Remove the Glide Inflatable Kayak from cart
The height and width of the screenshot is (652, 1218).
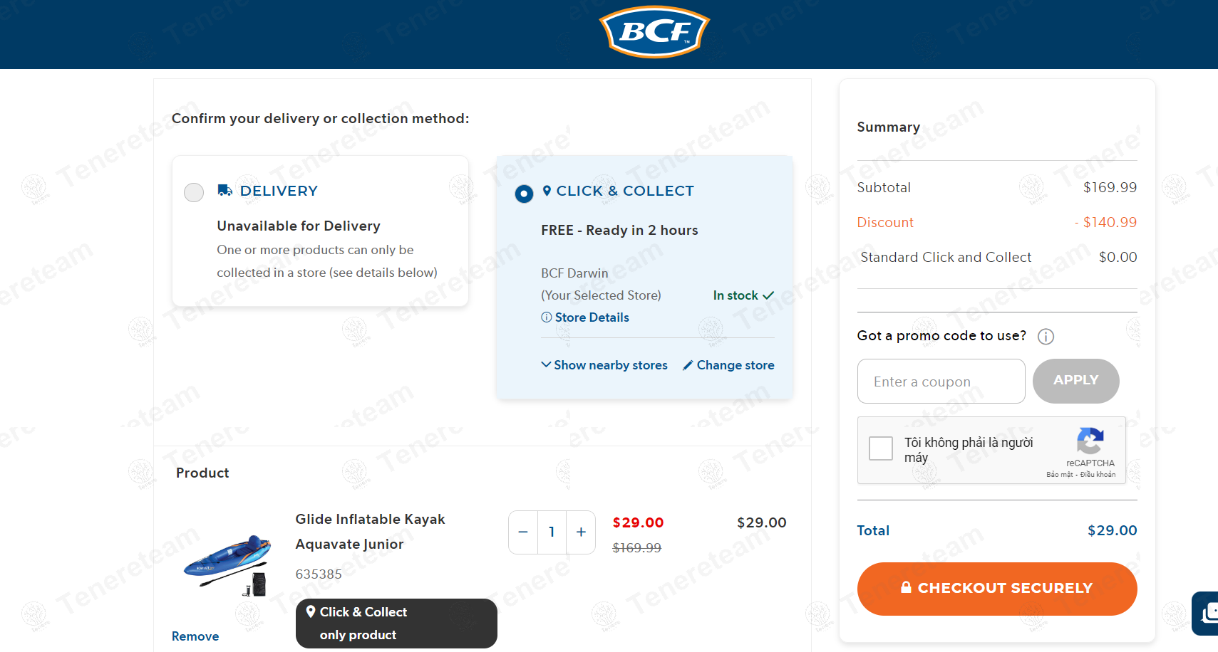(195, 636)
